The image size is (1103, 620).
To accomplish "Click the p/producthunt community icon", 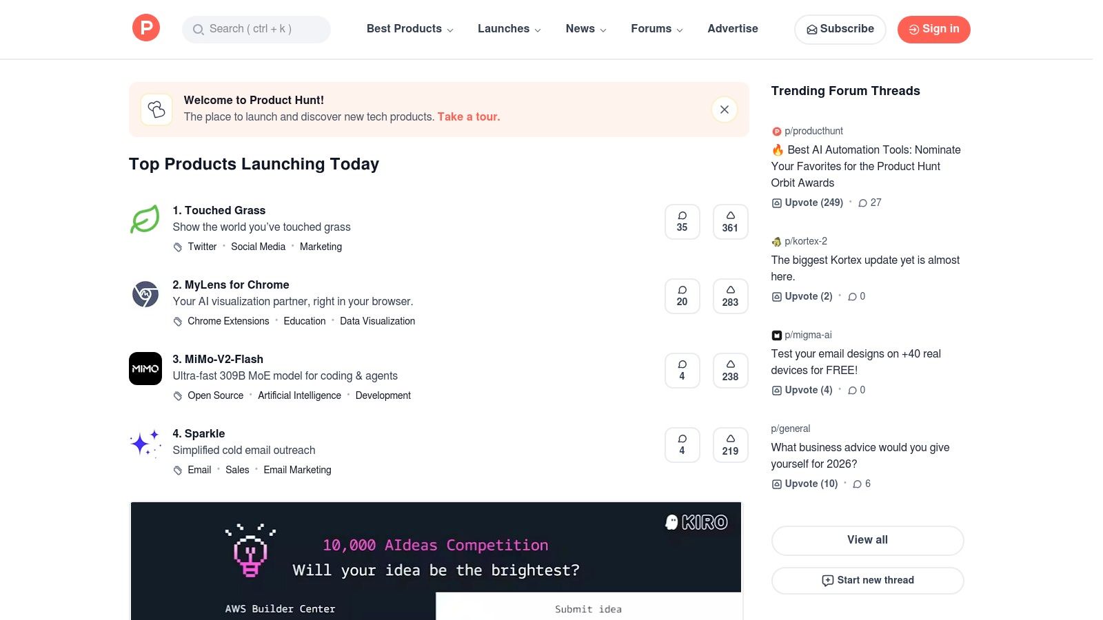I will pos(776,131).
